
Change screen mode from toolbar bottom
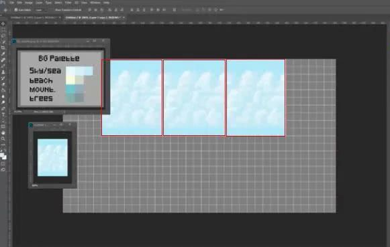[3, 170]
